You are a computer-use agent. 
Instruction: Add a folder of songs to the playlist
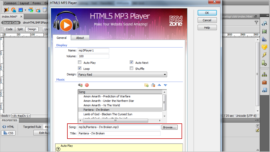[146, 85]
